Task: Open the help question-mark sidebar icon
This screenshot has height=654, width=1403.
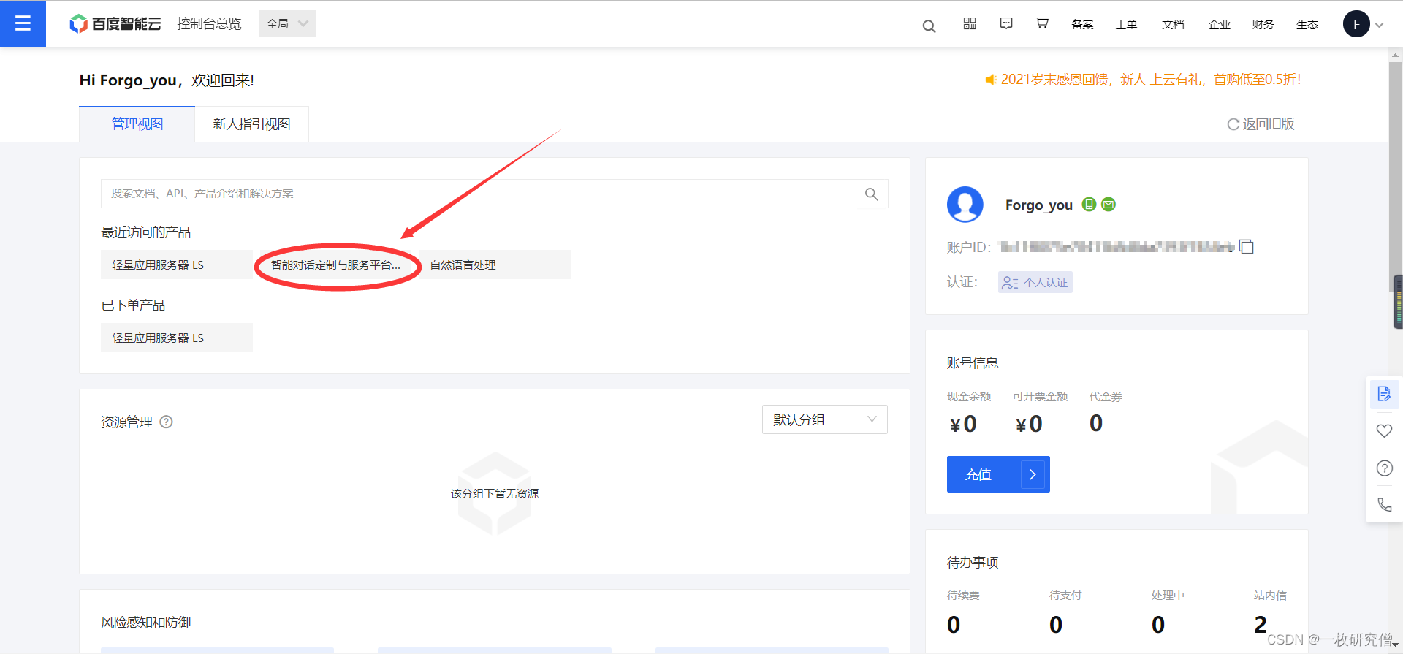Action: pos(1384,468)
